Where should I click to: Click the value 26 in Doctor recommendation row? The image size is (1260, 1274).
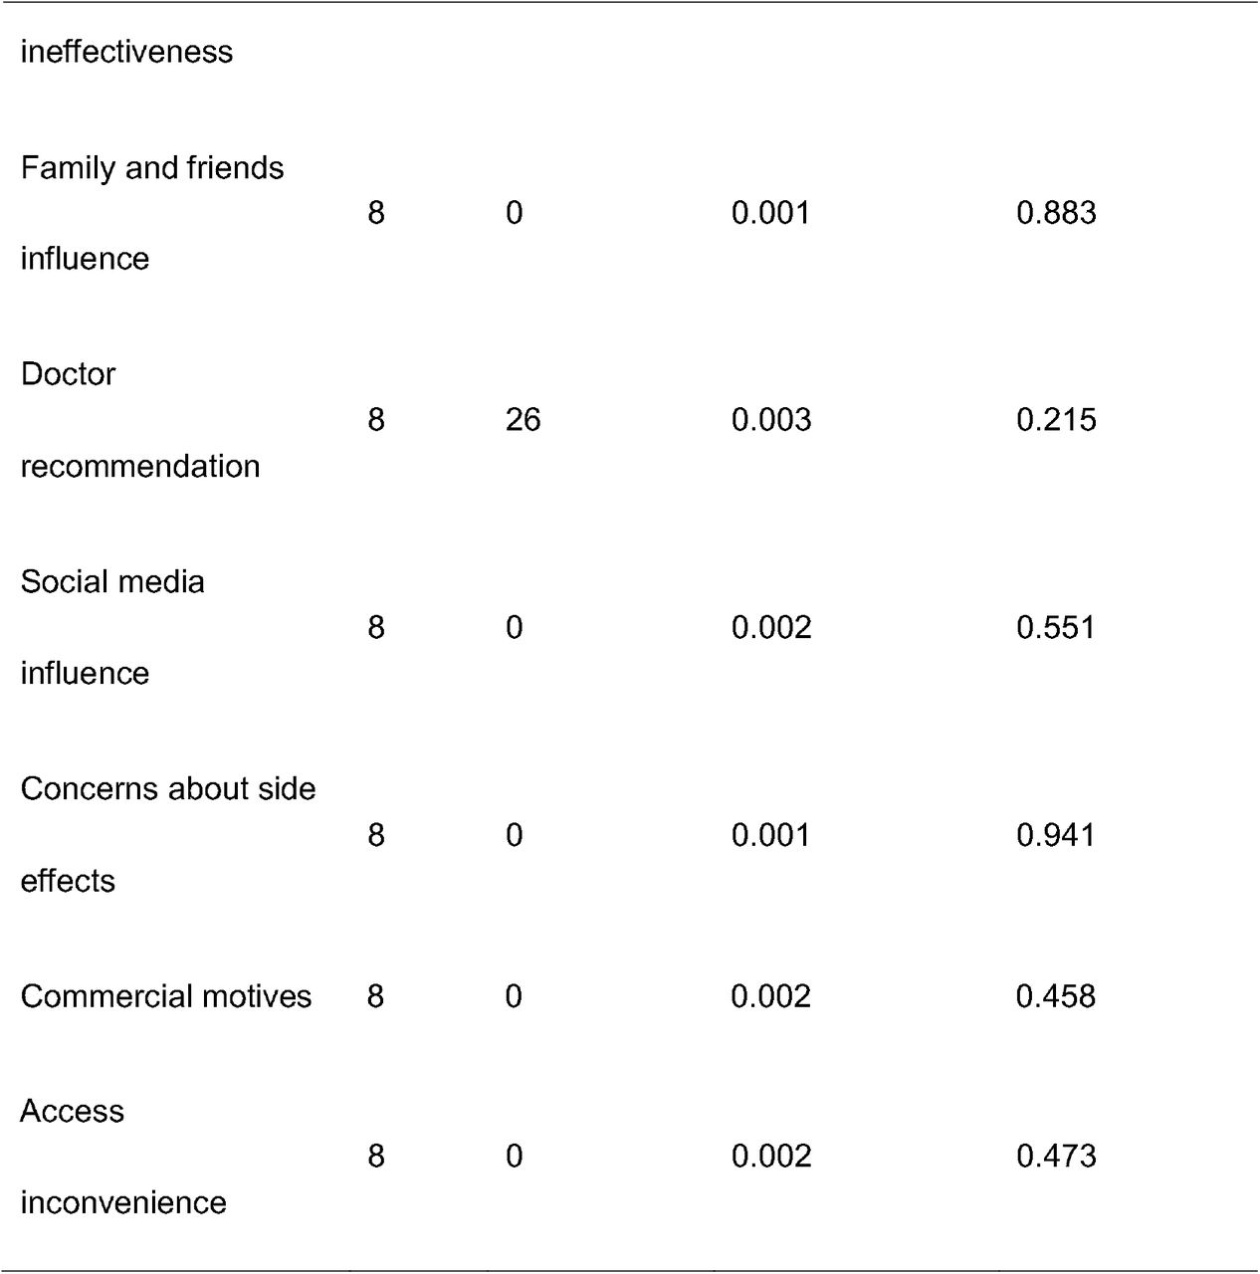coord(523,420)
